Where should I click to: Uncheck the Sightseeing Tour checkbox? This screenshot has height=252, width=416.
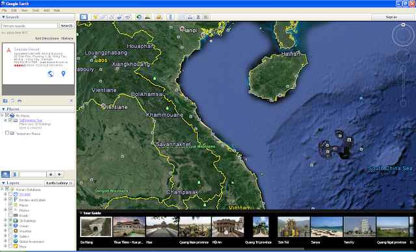click(10, 120)
